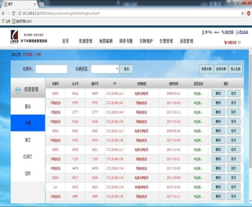Click the 查找 search button
Screen dimensions: 252x207
pyautogui.click(x=127, y=69)
